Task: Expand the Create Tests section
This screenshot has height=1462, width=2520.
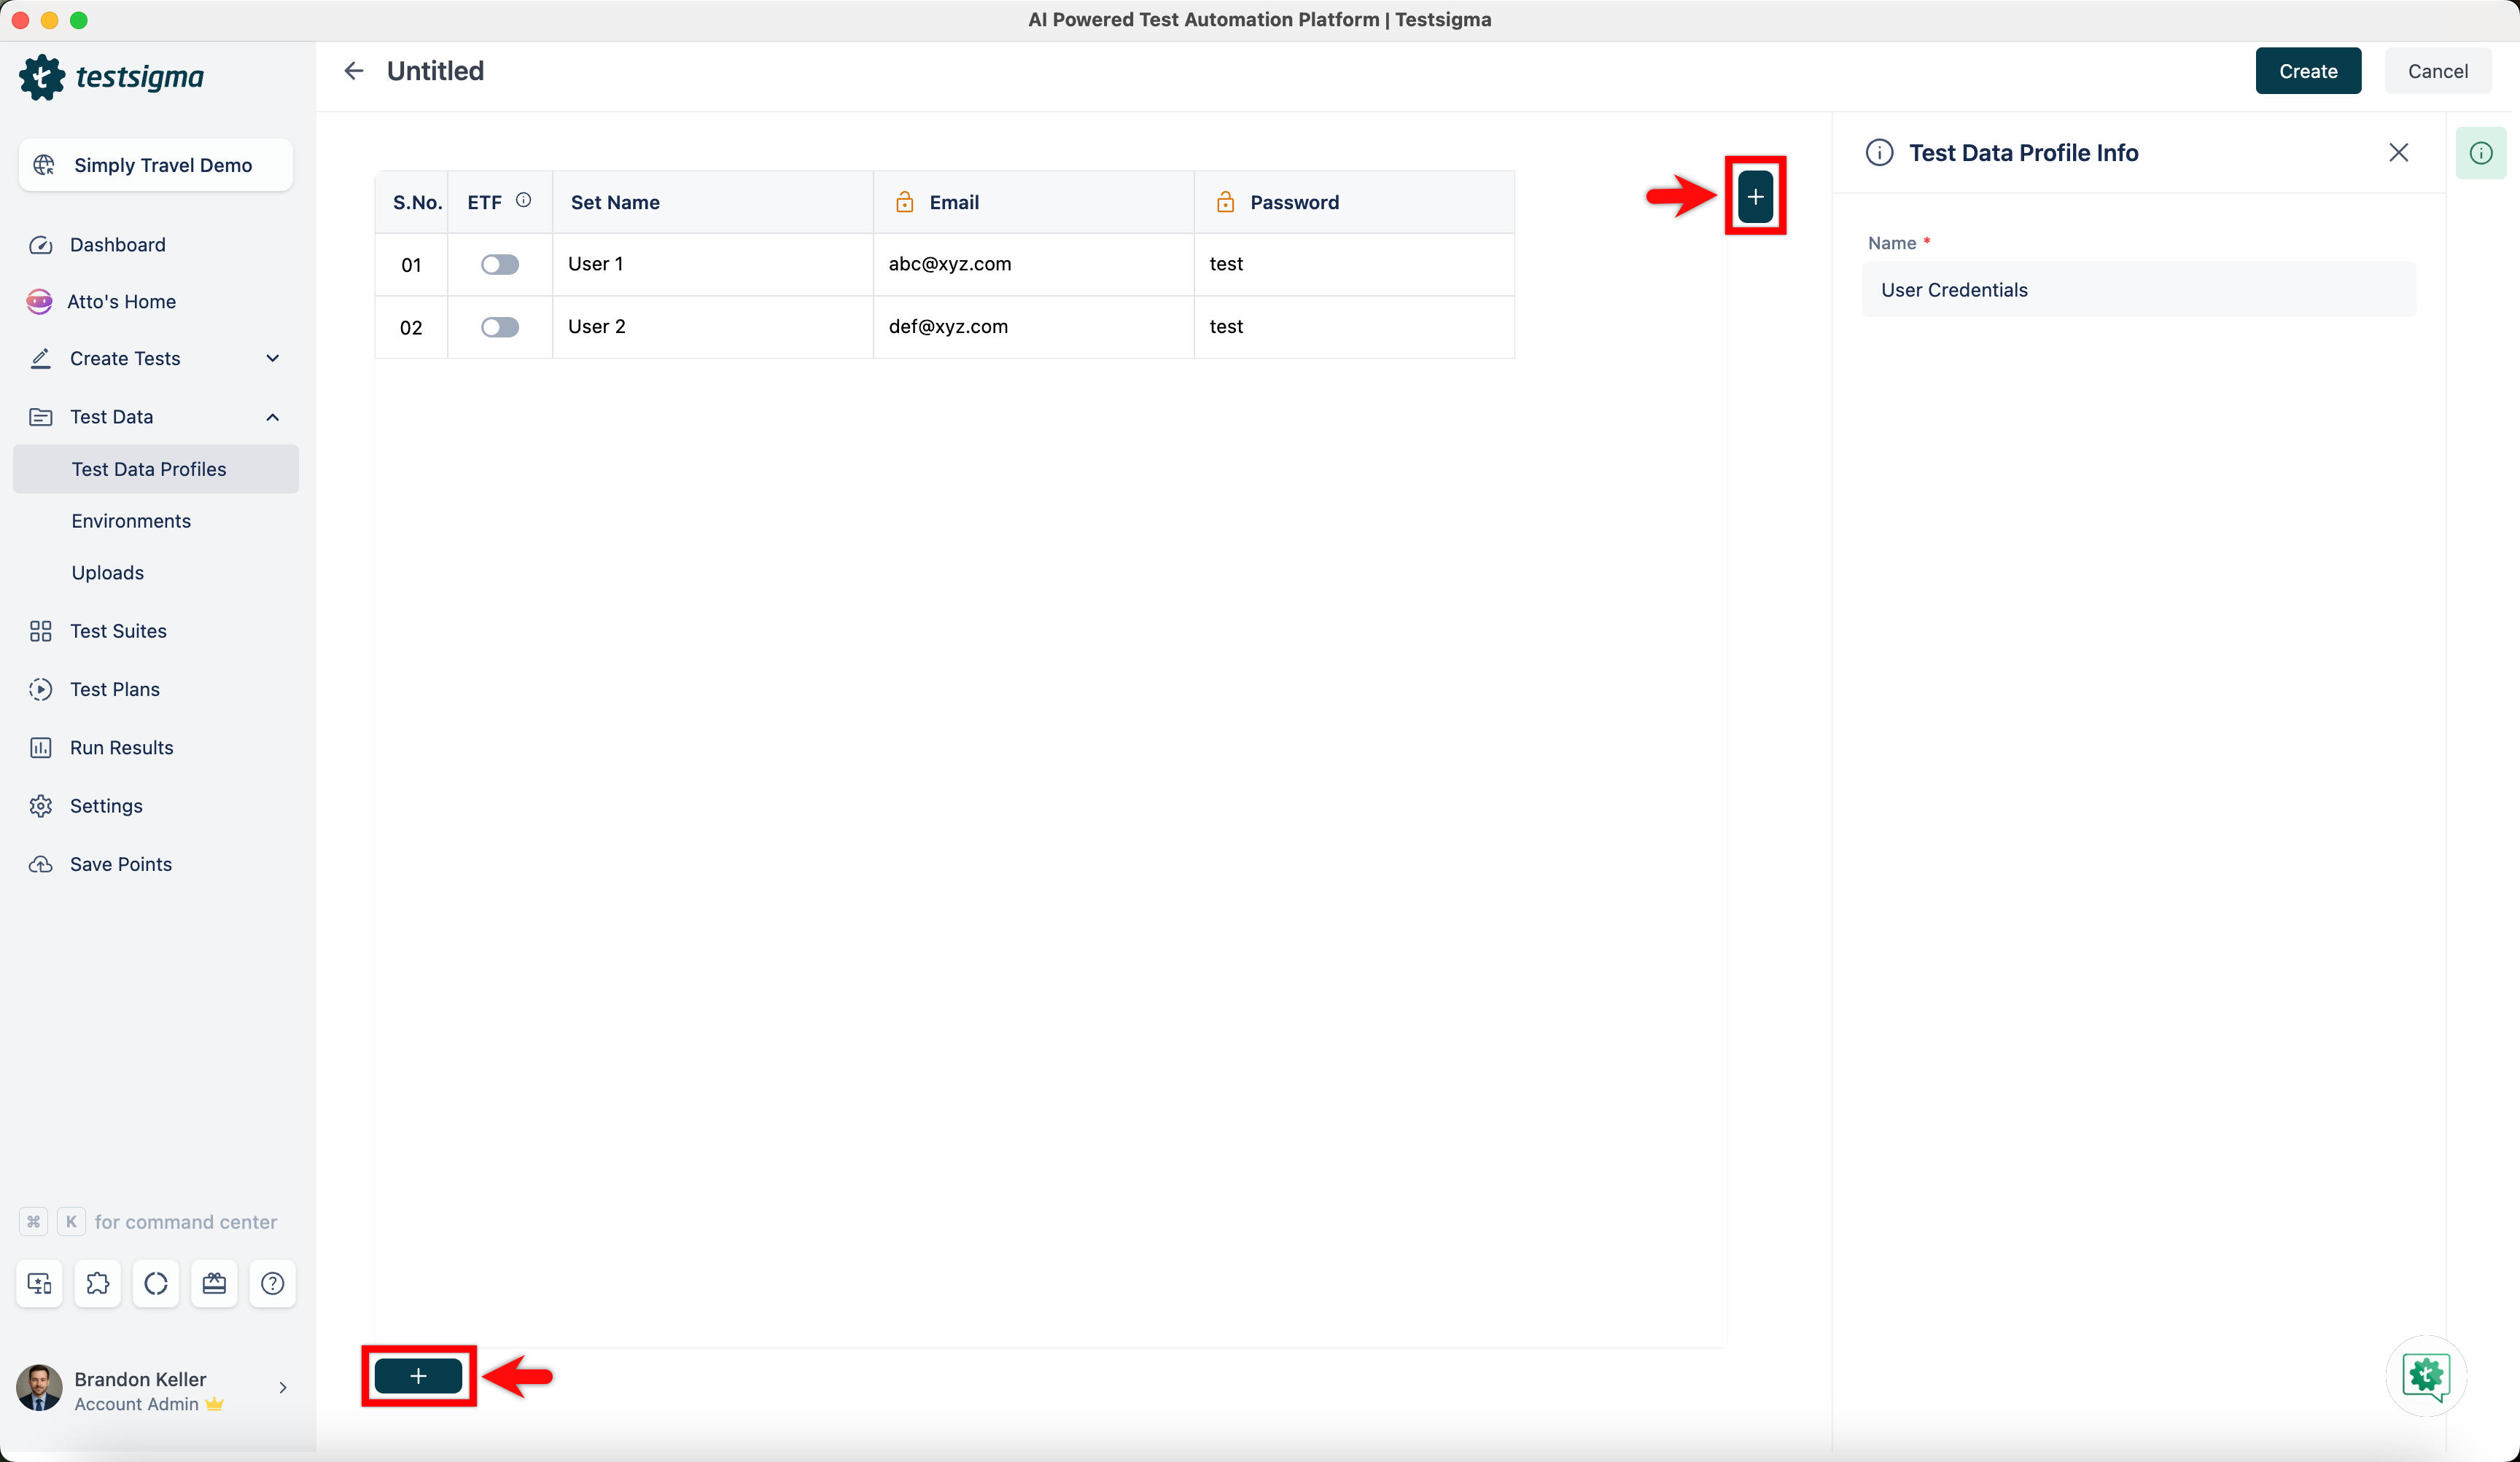Action: point(272,358)
